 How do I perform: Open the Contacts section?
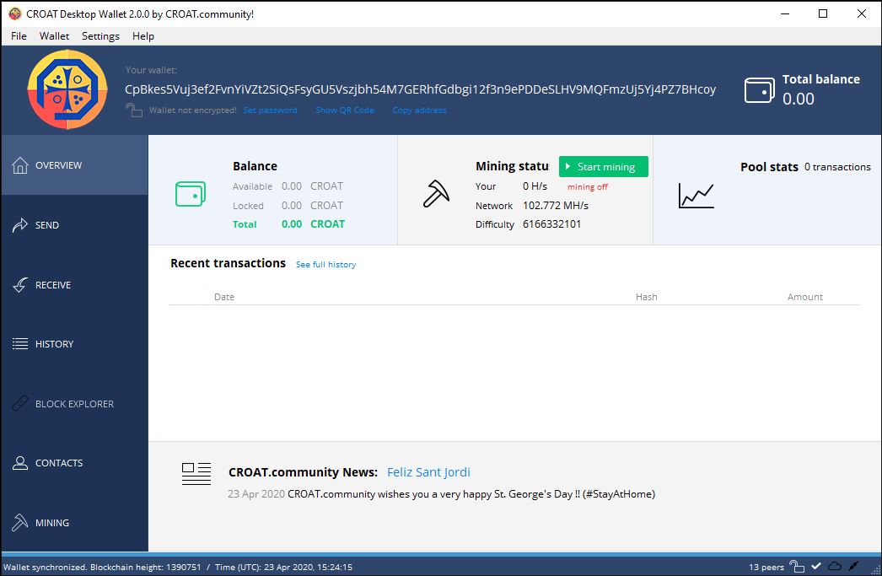74,463
